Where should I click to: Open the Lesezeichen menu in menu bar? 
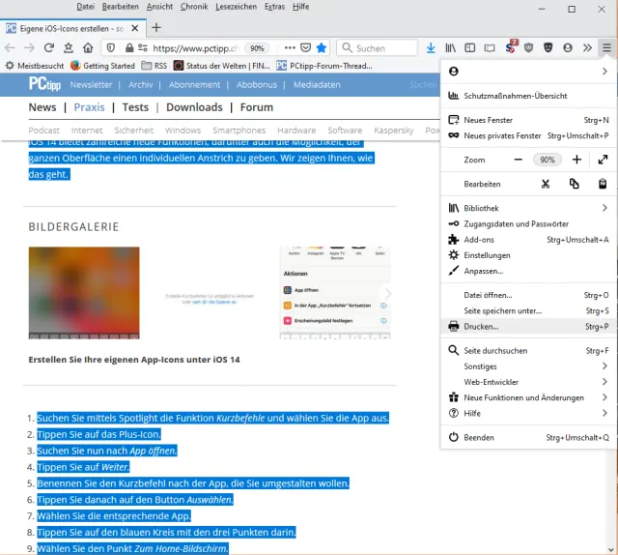coord(236,7)
